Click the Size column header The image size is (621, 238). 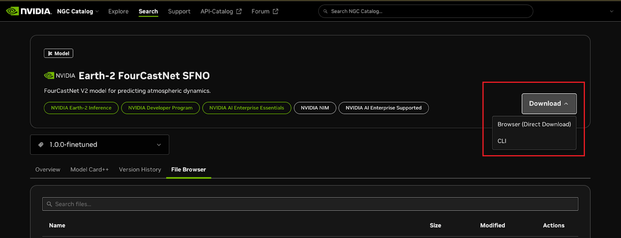(435, 225)
